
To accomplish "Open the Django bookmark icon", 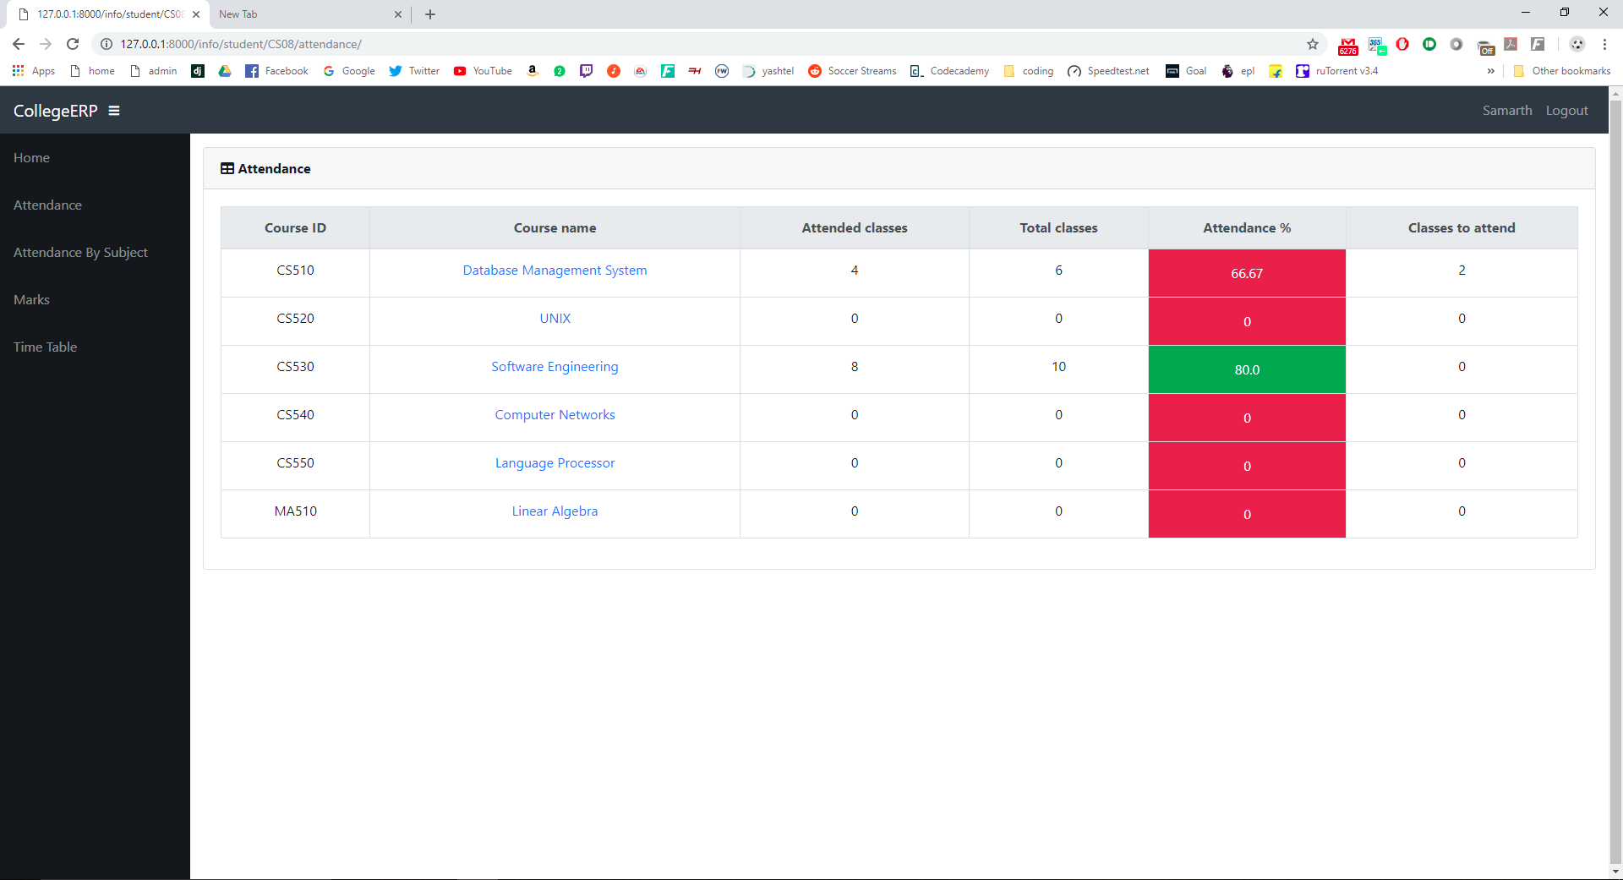I will 198,71.
